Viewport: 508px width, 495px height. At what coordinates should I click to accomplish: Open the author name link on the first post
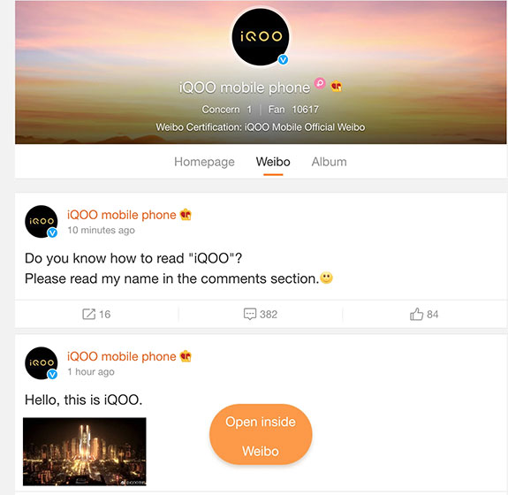point(122,215)
